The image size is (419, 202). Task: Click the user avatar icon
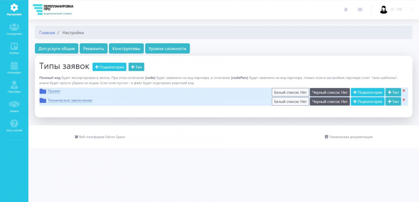click(x=384, y=10)
